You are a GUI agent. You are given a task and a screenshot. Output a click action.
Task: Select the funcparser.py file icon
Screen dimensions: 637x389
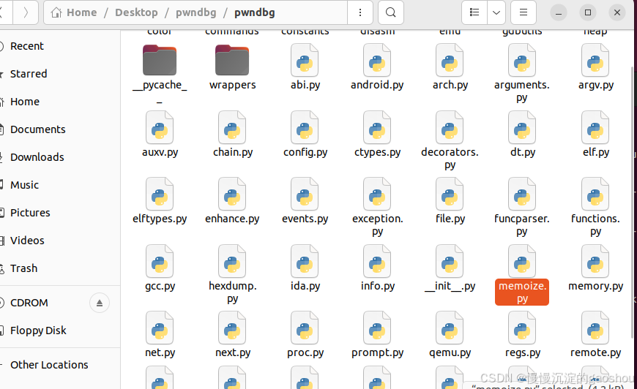coord(522,194)
